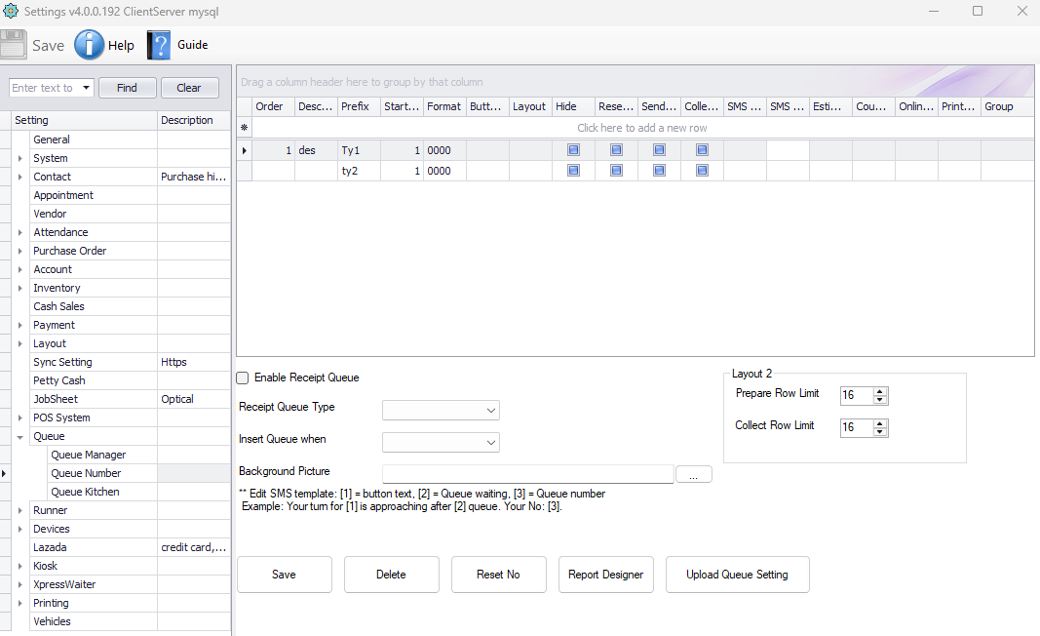Sort by the Prefix column header
The height and width of the screenshot is (636, 1040).
(359, 106)
